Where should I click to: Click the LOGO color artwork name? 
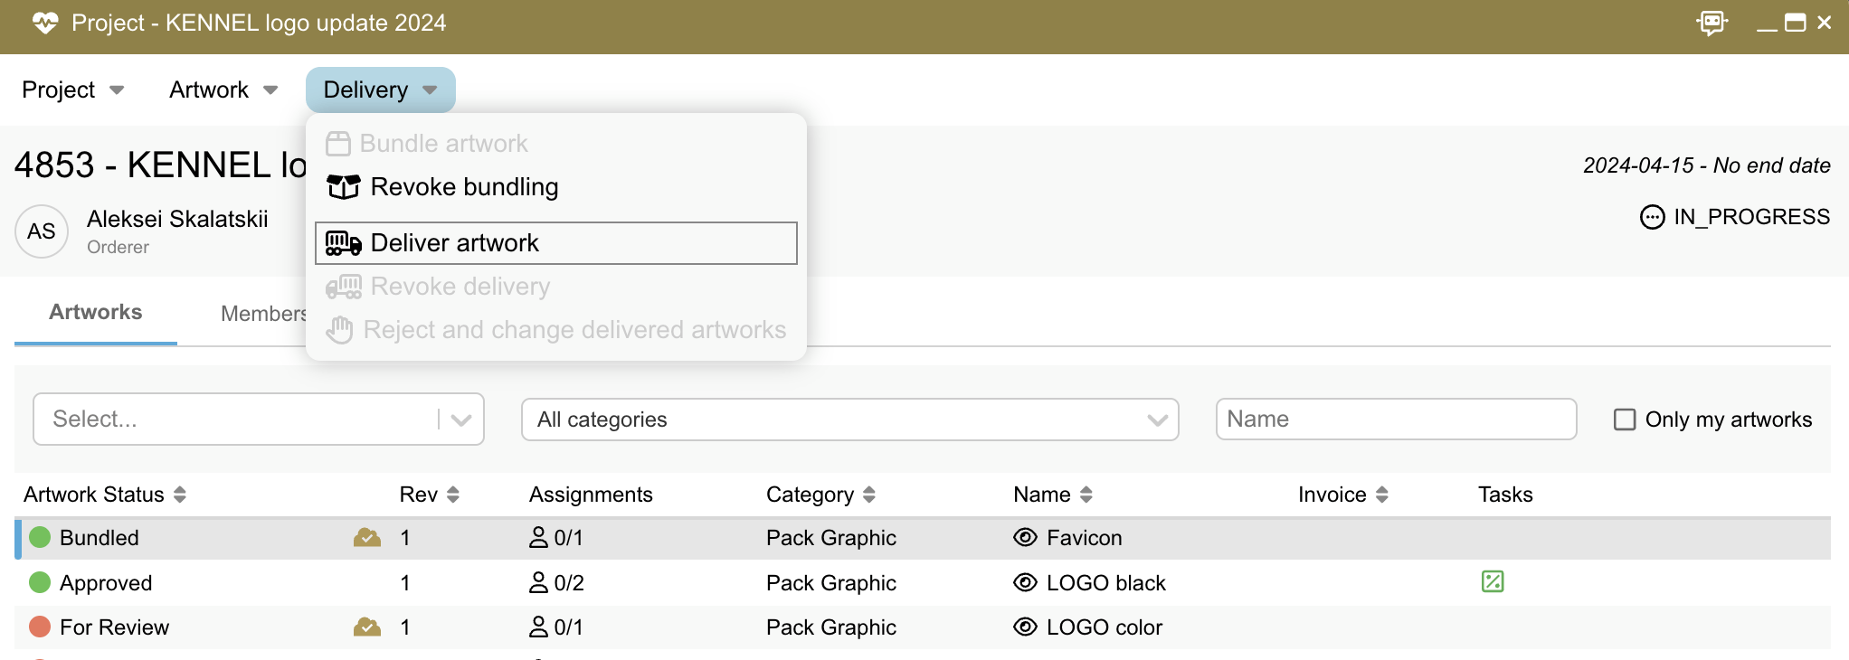click(1105, 627)
